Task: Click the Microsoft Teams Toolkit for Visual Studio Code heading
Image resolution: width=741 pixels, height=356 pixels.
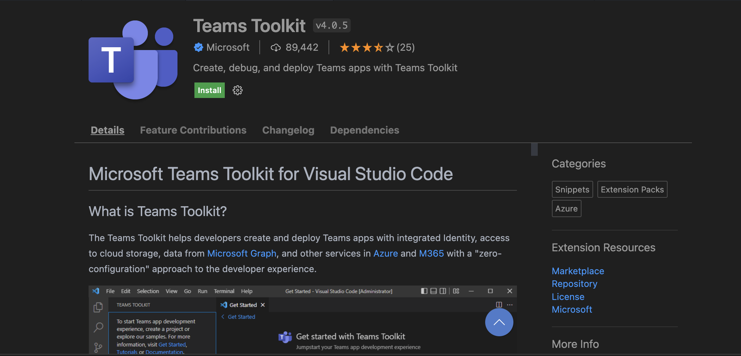Action: (x=271, y=174)
